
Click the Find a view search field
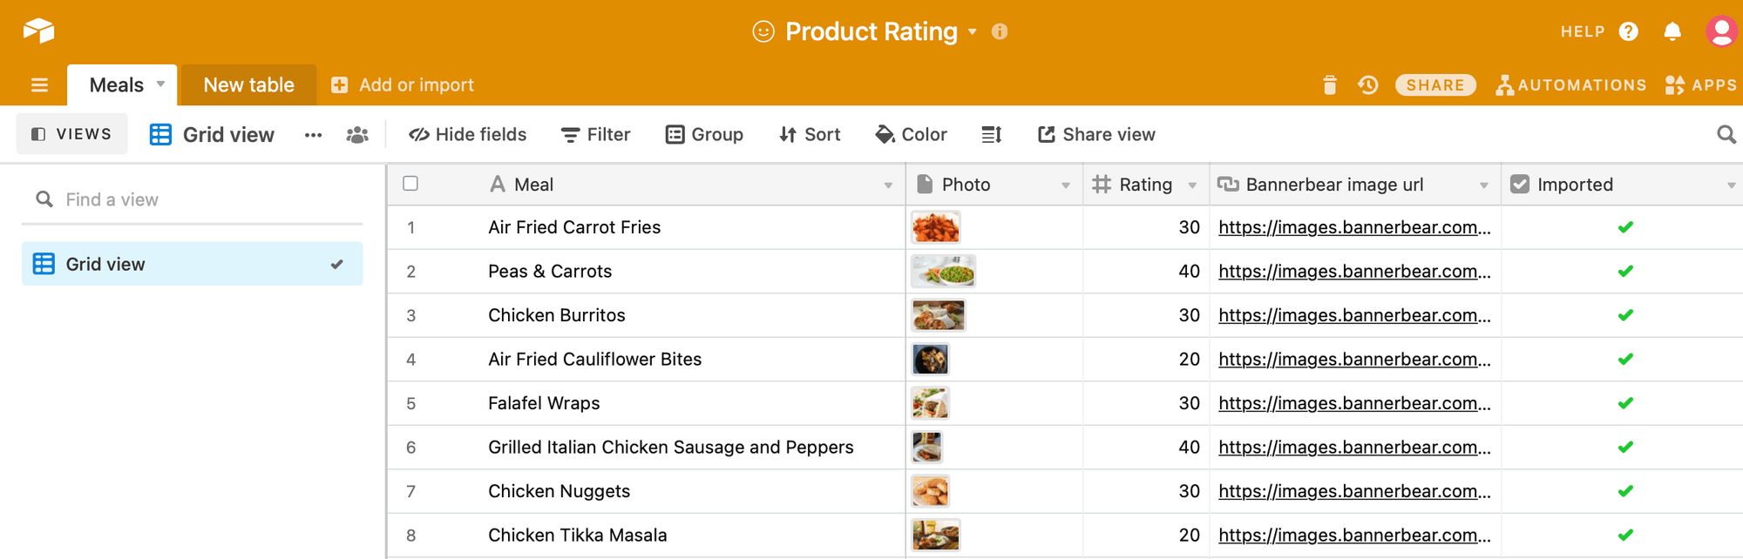[192, 199]
